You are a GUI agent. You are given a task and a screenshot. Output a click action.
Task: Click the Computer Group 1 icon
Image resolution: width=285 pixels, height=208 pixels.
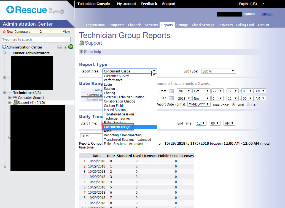[15, 98]
